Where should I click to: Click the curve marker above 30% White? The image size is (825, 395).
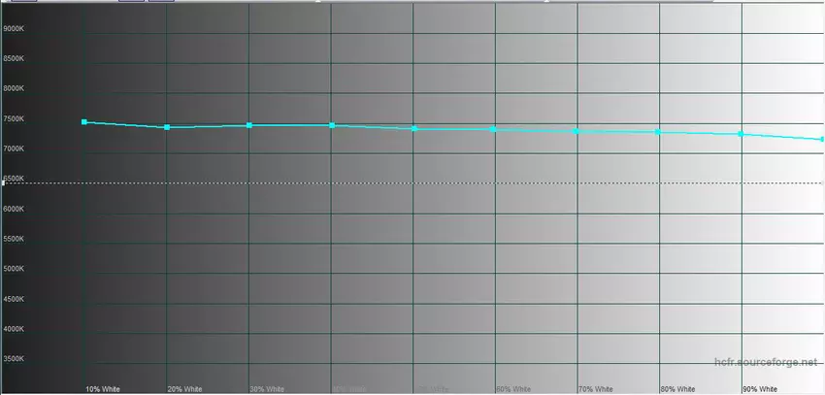[249, 125]
